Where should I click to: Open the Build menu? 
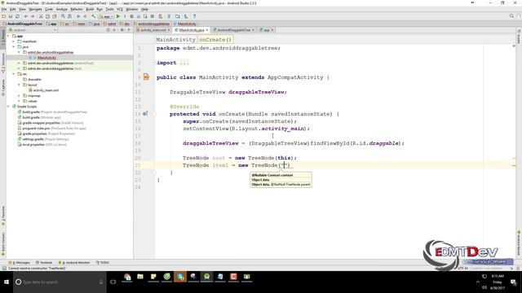pyautogui.click(x=90, y=9)
